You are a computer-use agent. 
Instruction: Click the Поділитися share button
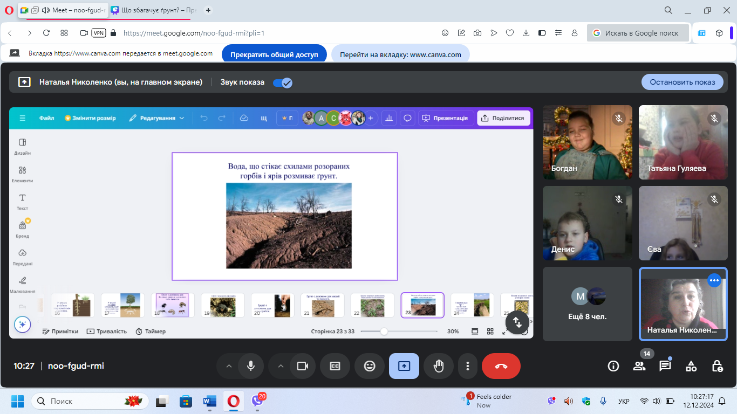click(x=503, y=118)
